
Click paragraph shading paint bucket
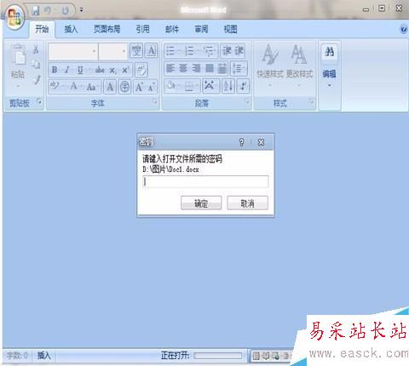click(172, 86)
